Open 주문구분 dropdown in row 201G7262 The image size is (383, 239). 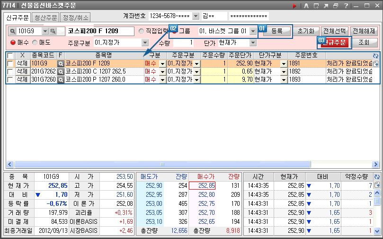[197, 72]
